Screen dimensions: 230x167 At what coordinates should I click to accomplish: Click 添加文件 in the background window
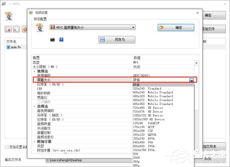pos(214,29)
